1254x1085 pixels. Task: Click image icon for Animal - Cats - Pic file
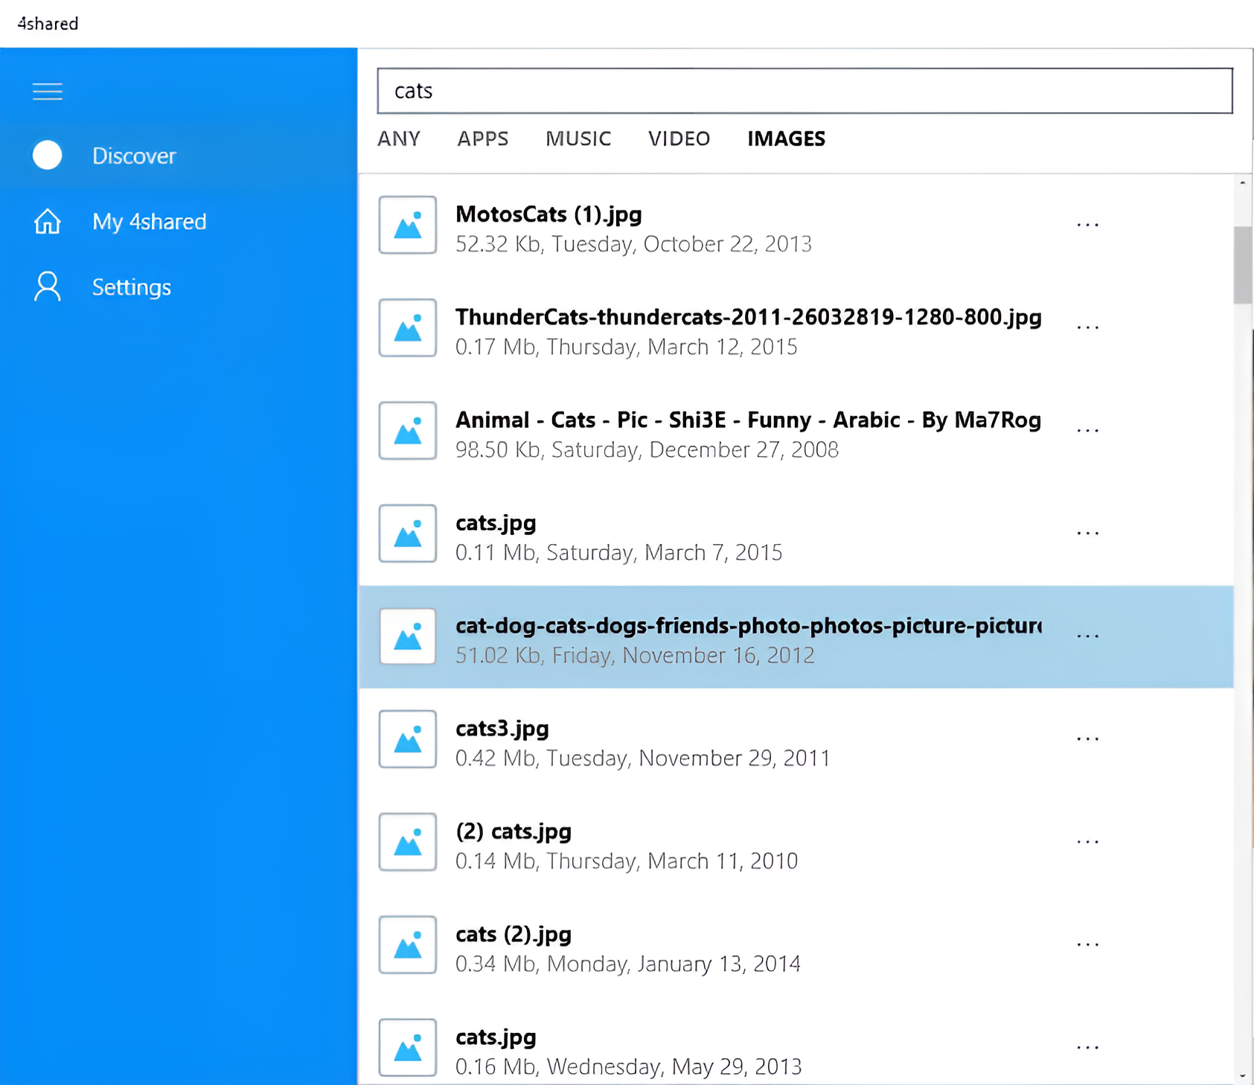pyautogui.click(x=408, y=431)
